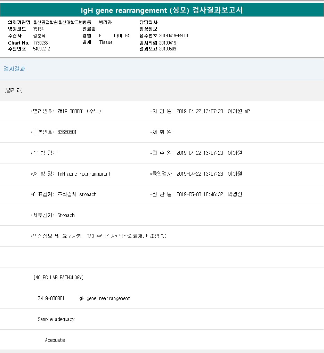This screenshot has height=353, width=324.
Task: Click the 처방명 IgH gene rearrangement row
Action: point(71,174)
